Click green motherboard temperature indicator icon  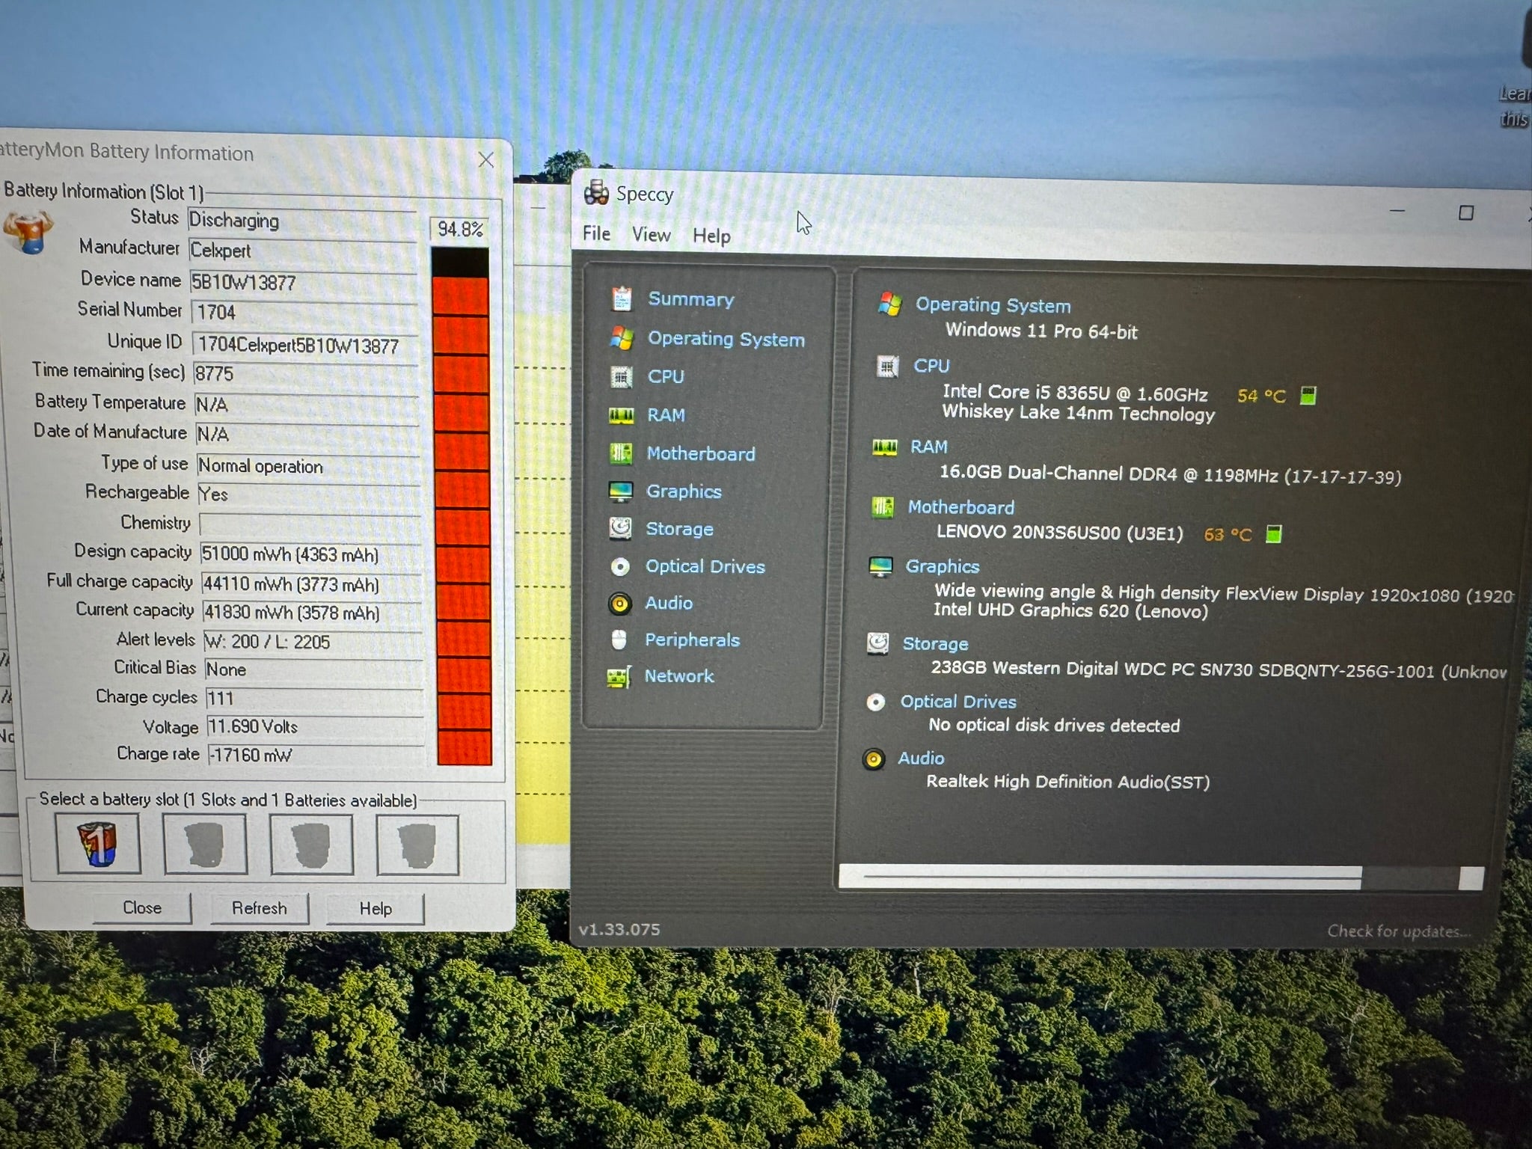(x=1273, y=534)
